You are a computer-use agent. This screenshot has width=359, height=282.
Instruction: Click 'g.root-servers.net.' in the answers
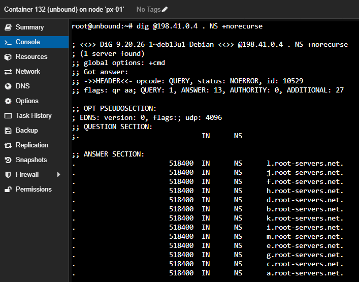tap(305, 255)
